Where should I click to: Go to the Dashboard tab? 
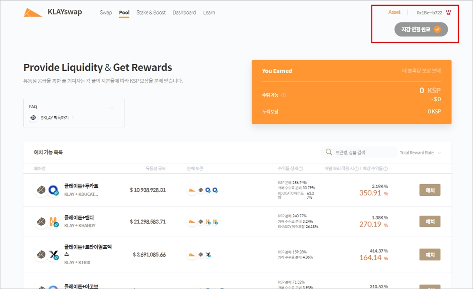pos(184,12)
